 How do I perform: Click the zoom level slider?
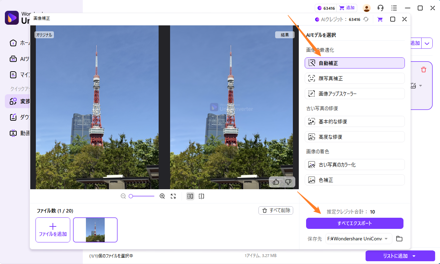point(142,196)
